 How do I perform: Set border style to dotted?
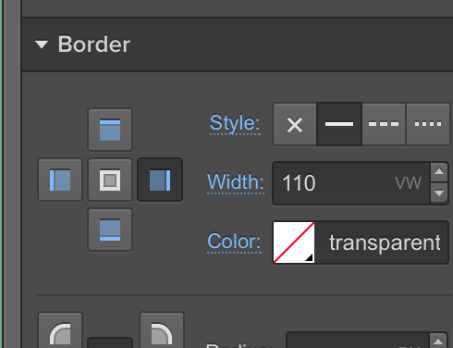pos(428,124)
